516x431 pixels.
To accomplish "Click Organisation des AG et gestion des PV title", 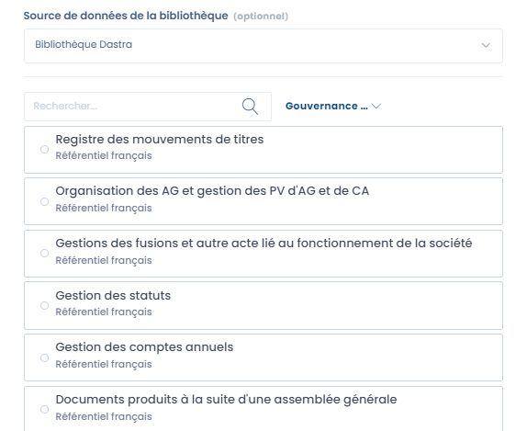I will point(212,191).
